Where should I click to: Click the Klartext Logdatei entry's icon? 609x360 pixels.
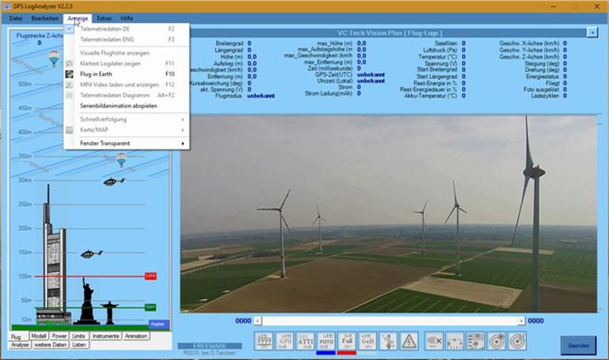pyautogui.click(x=69, y=63)
